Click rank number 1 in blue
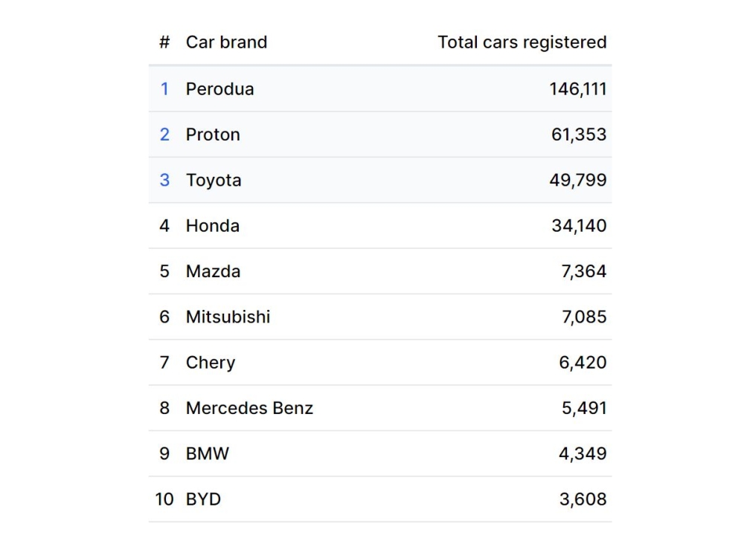The image size is (744, 544). tap(164, 89)
